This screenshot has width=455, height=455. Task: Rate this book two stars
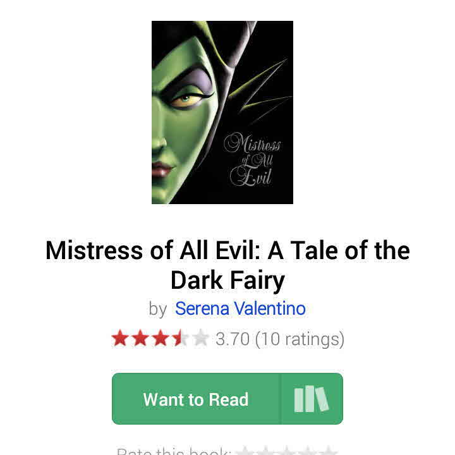pyautogui.click(x=266, y=452)
